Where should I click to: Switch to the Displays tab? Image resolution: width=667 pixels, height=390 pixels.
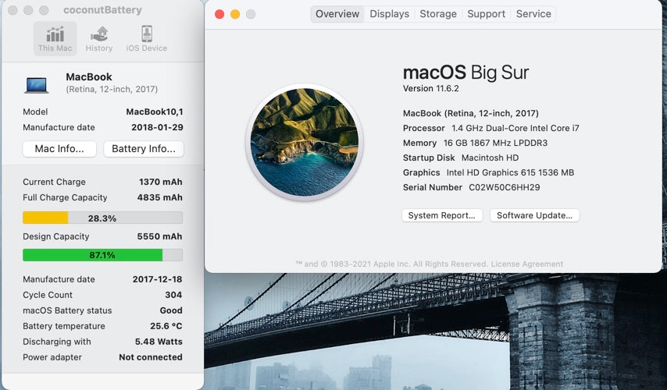click(389, 14)
